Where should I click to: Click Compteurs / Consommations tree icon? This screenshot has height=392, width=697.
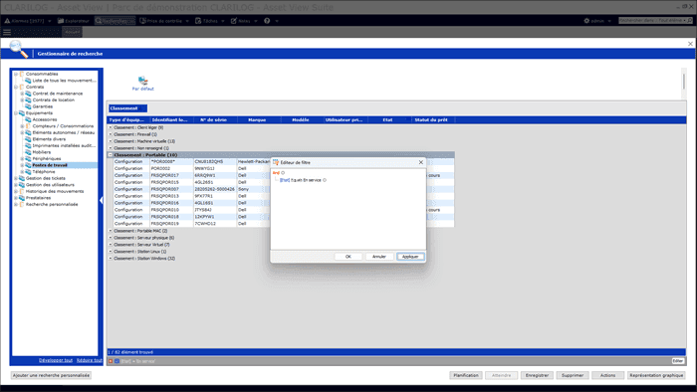(28, 126)
